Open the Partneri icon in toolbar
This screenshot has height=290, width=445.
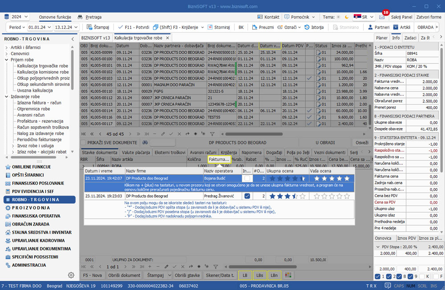369,27
